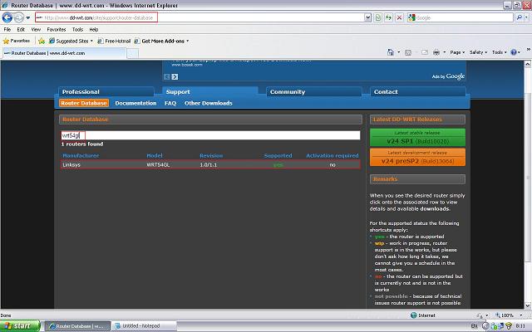Click the next ad arrow in banner
This screenshot has height=332, width=532.
(x=175, y=77)
